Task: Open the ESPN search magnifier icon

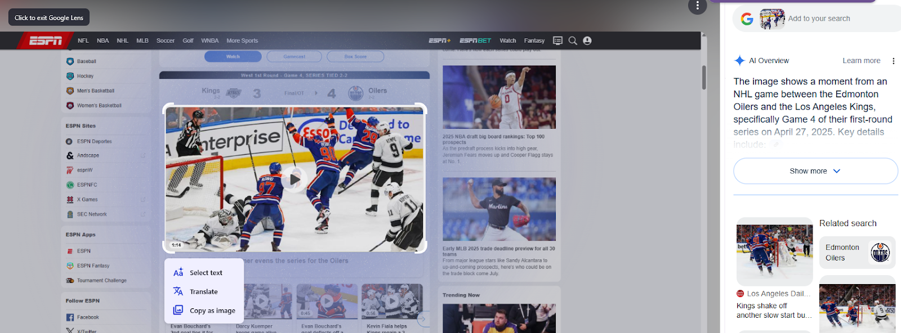Action: point(573,40)
